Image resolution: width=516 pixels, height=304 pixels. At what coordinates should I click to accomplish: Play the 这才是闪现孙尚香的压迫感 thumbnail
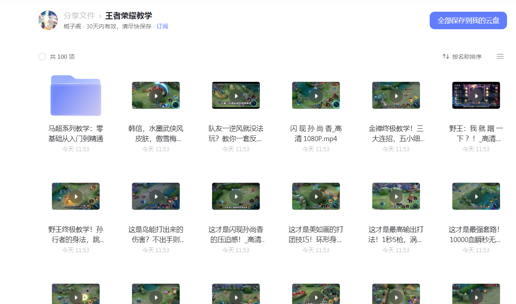tap(236, 196)
